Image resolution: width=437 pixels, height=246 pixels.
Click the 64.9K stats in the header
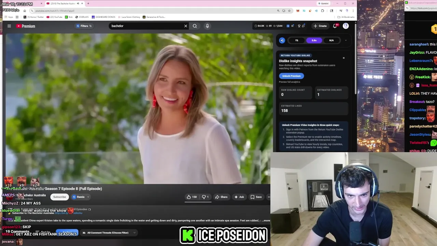point(260,26)
